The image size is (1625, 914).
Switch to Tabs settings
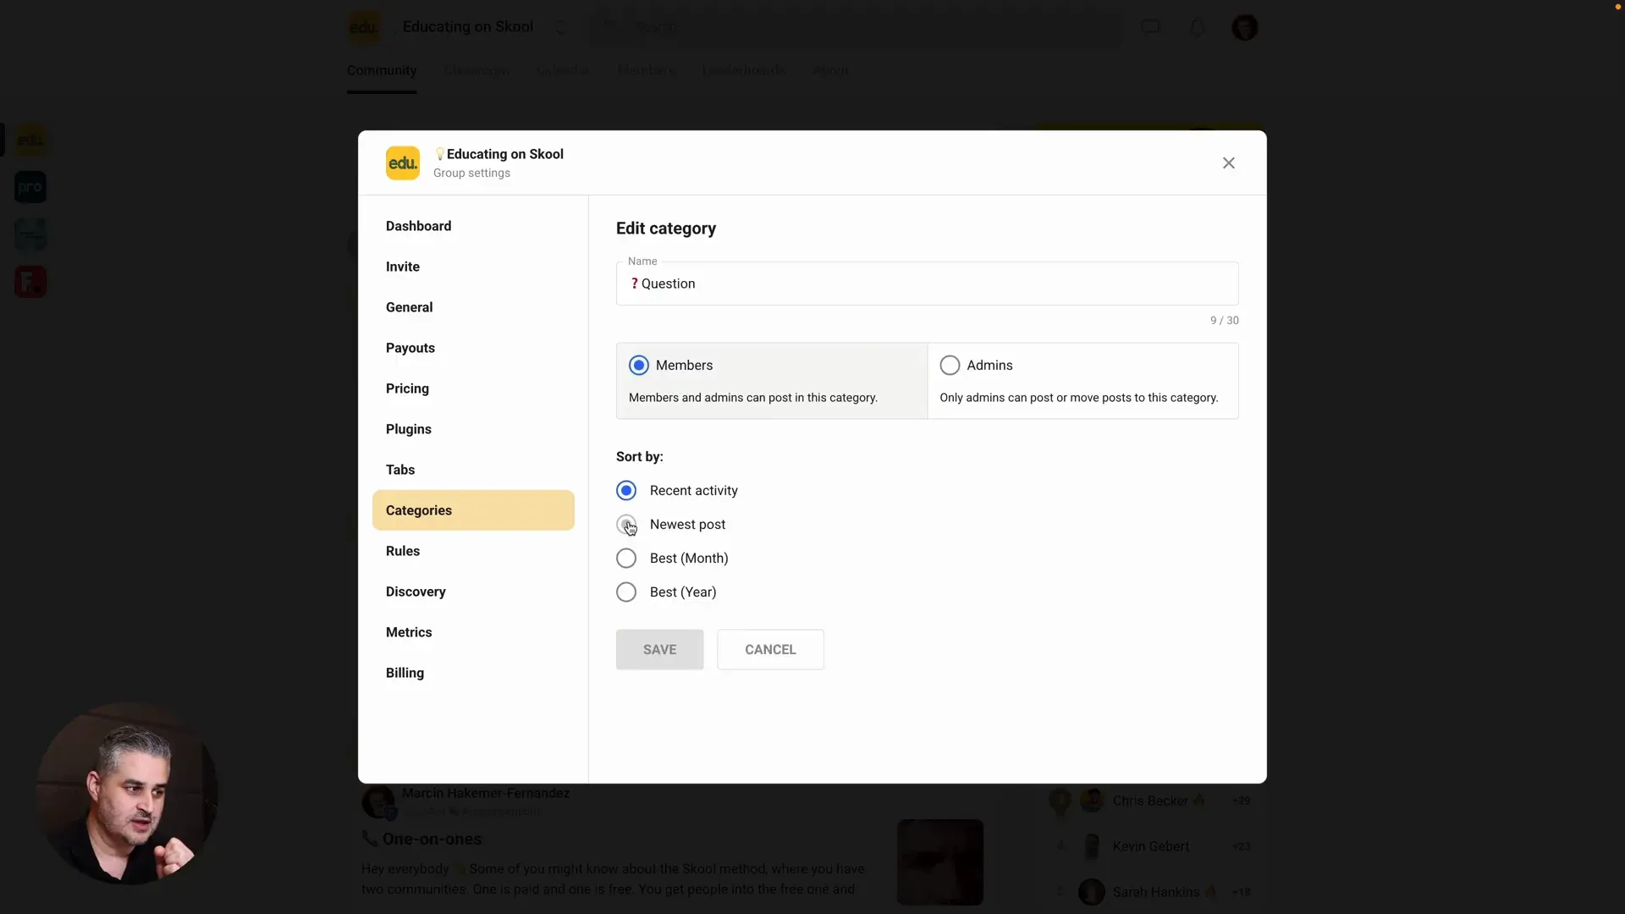[473, 470]
